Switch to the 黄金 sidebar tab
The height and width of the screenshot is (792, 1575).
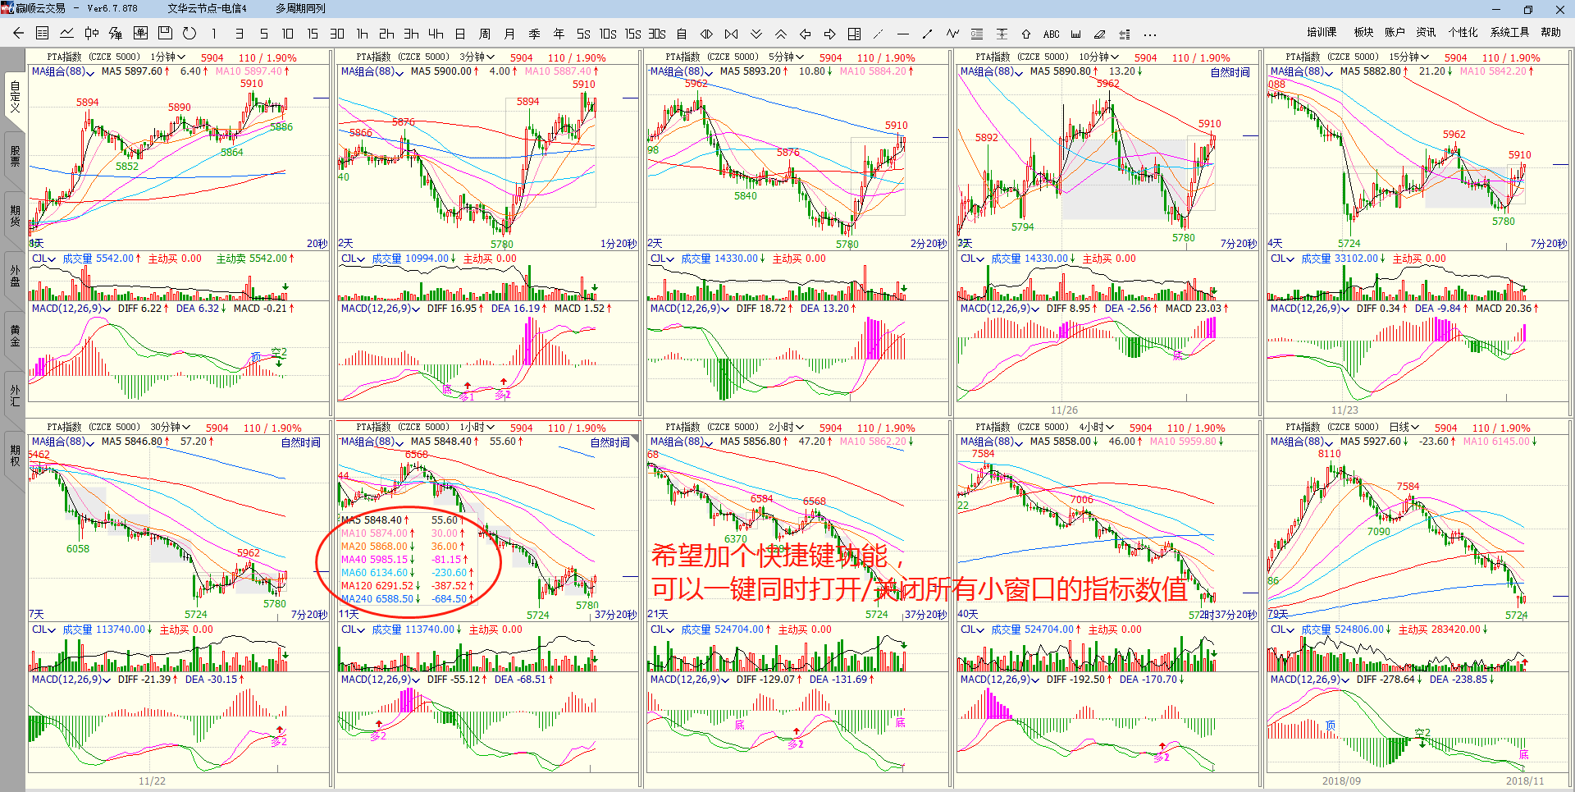(15, 336)
